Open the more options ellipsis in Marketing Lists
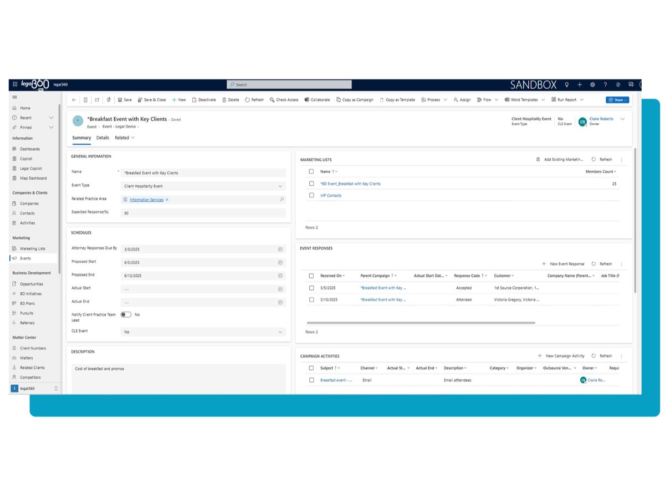Image resolution: width=665 pixels, height=499 pixels. click(x=621, y=160)
